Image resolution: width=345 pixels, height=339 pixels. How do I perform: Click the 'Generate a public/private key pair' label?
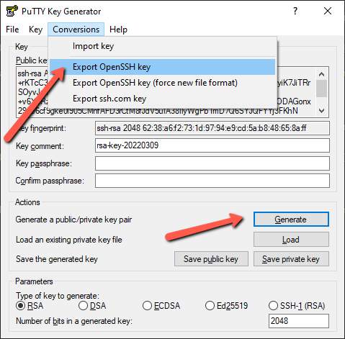73,220
